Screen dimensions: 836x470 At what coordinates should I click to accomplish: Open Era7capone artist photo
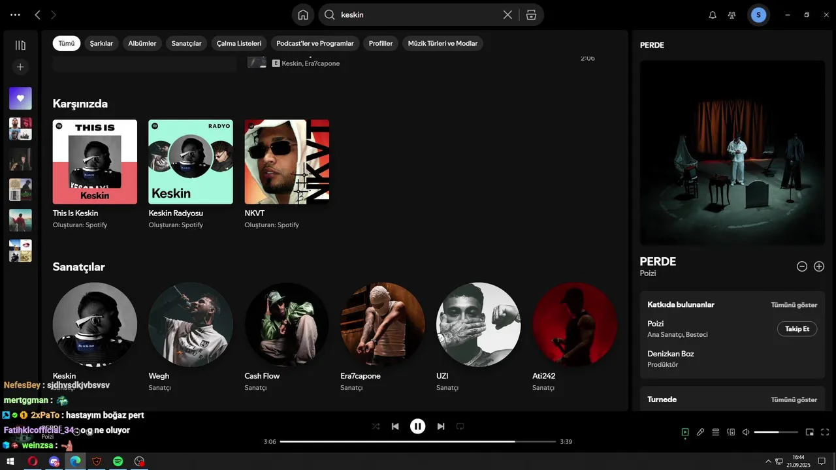point(383,324)
